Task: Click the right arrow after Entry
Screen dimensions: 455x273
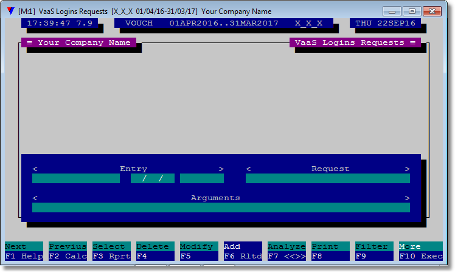Action: click(x=221, y=169)
